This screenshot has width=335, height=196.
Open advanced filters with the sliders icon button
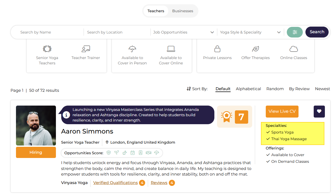[x=295, y=32]
